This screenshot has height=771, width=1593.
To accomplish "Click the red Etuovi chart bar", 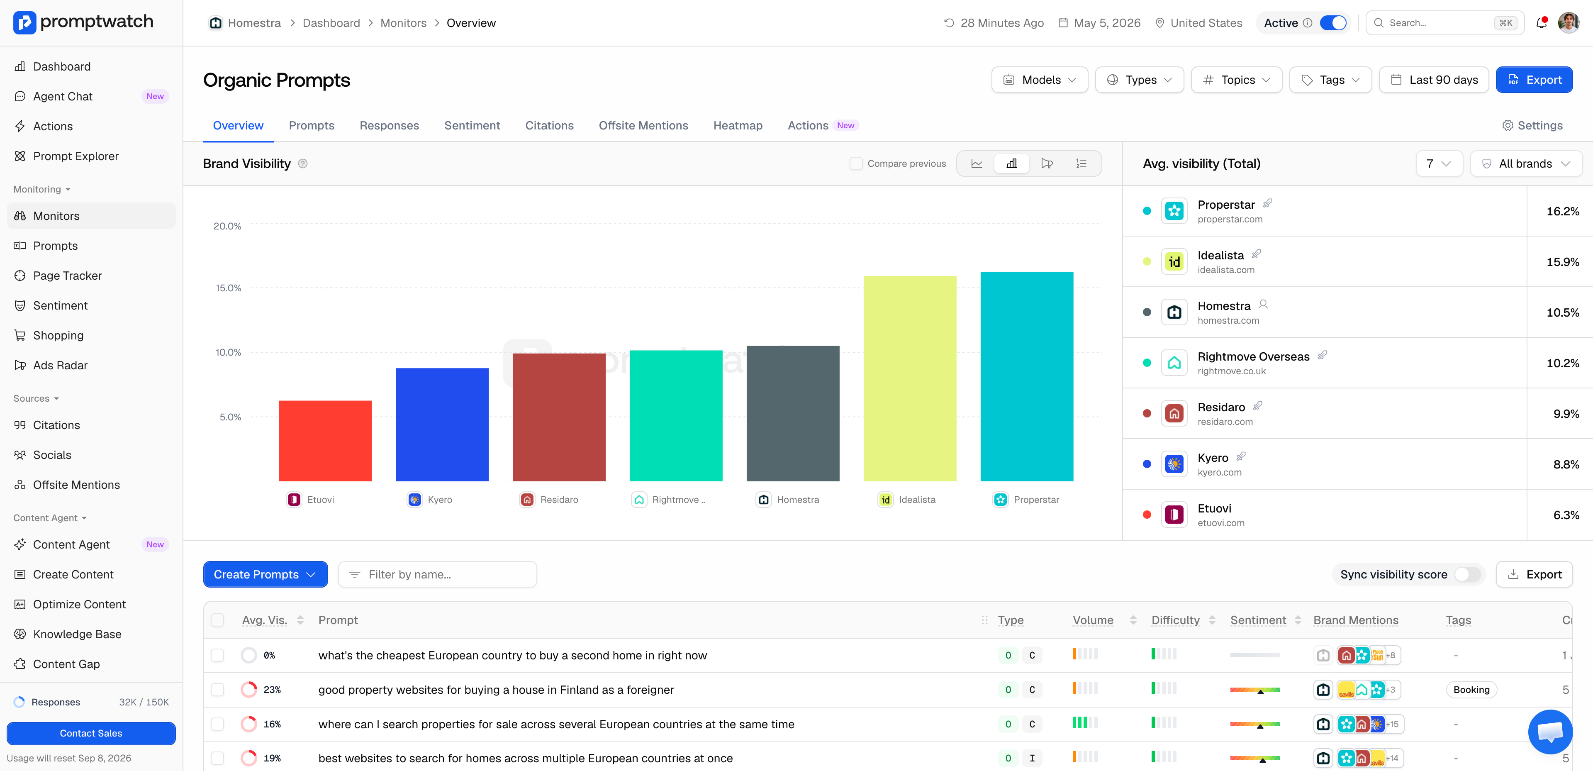I will point(325,441).
